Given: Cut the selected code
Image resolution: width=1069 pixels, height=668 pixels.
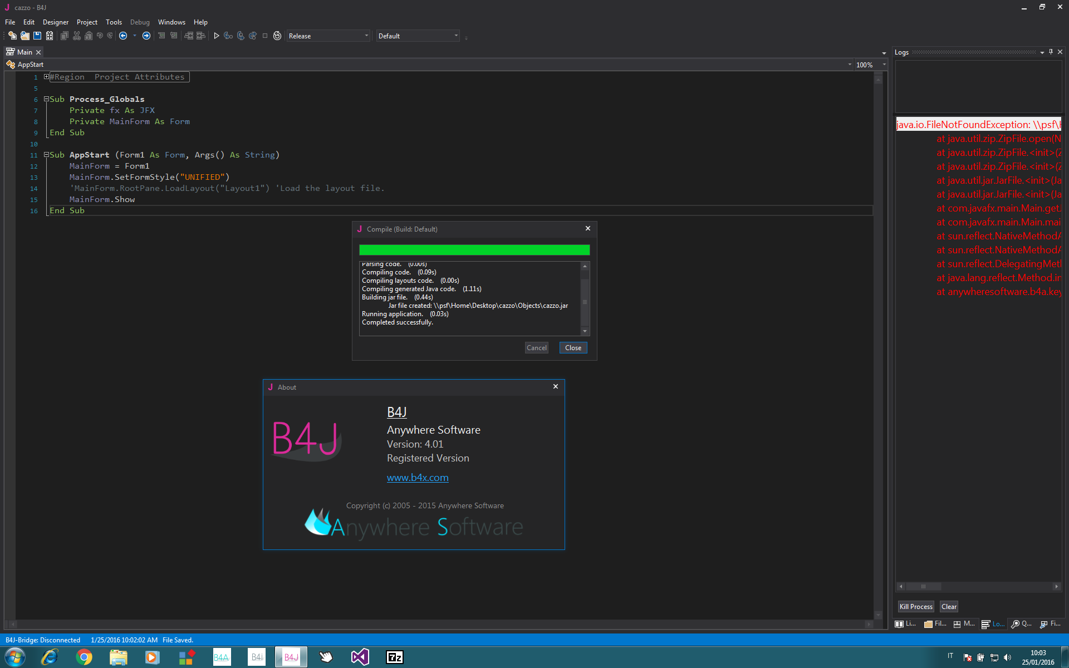Looking at the screenshot, I should 76,36.
